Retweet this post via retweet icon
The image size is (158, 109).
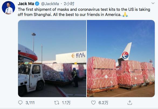click(57, 103)
